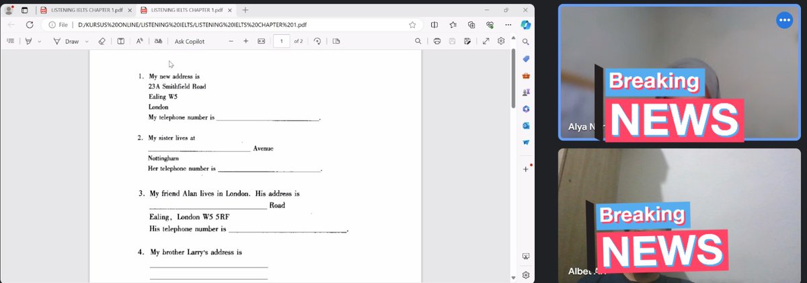
Task: Open PDF toolbar settings gear
Action: (501, 41)
